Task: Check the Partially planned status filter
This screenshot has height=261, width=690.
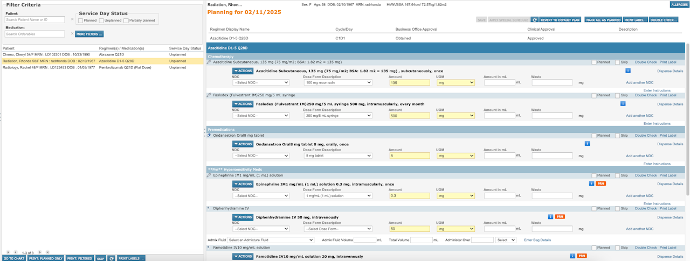Action: [x=126, y=20]
